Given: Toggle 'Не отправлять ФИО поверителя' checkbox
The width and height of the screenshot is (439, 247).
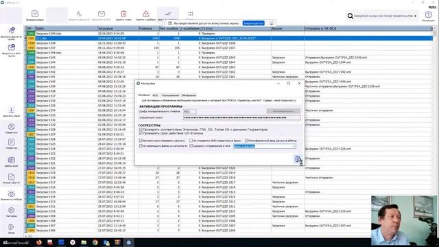Looking at the screenshot, I should click(191, 141).
